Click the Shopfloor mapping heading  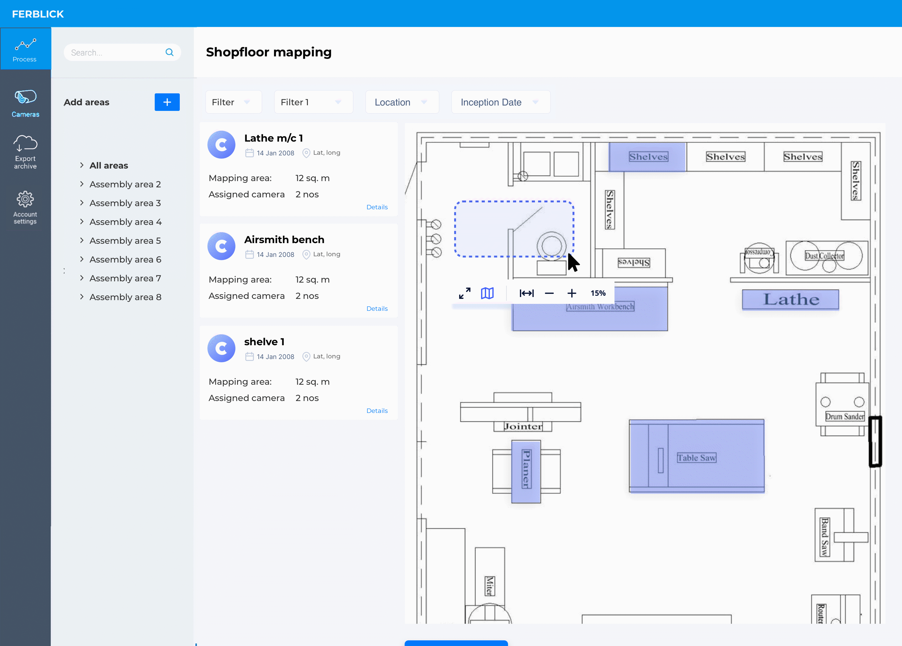tap(269, 52)
